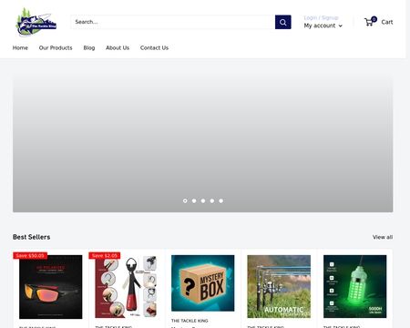The image size is (410, 328).
Task: Expand the My account dropdown
Action: click(x=323, y=26)
